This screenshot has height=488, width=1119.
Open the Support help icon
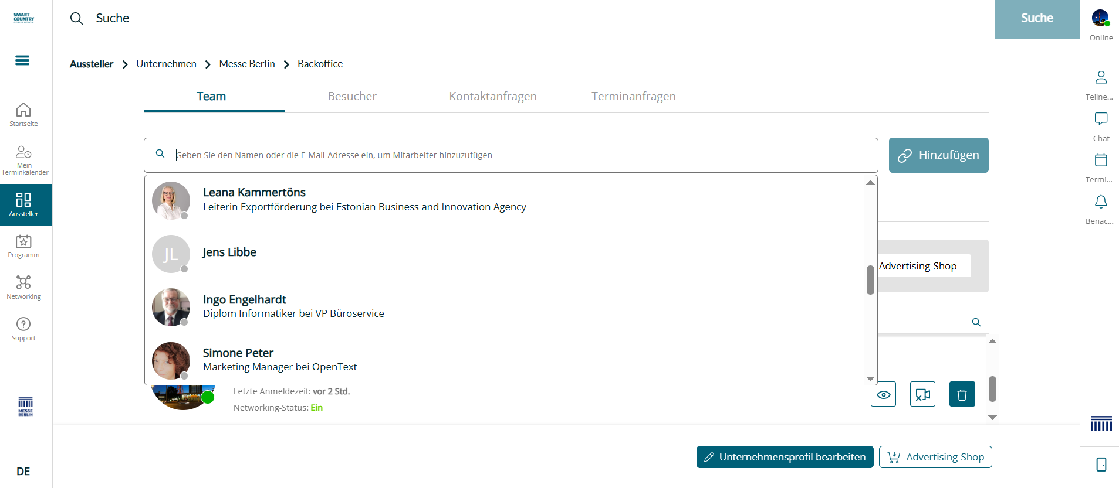[23, 329]
